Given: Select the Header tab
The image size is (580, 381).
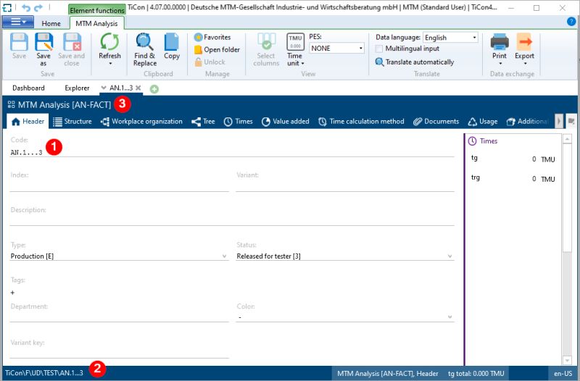Looking at the screenshot, I should [x=28, y=121].
